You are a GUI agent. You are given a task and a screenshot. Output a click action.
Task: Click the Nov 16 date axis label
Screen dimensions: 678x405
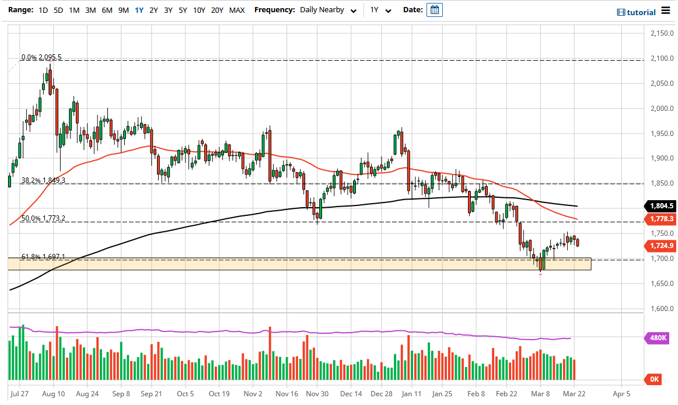coord(286,394)
